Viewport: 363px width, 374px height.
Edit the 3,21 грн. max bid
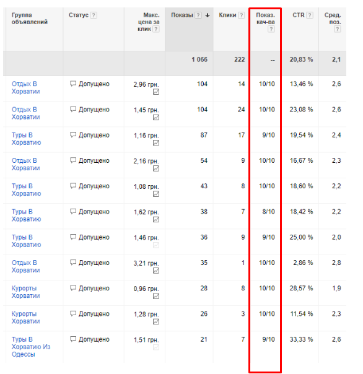tap(146, 263)
